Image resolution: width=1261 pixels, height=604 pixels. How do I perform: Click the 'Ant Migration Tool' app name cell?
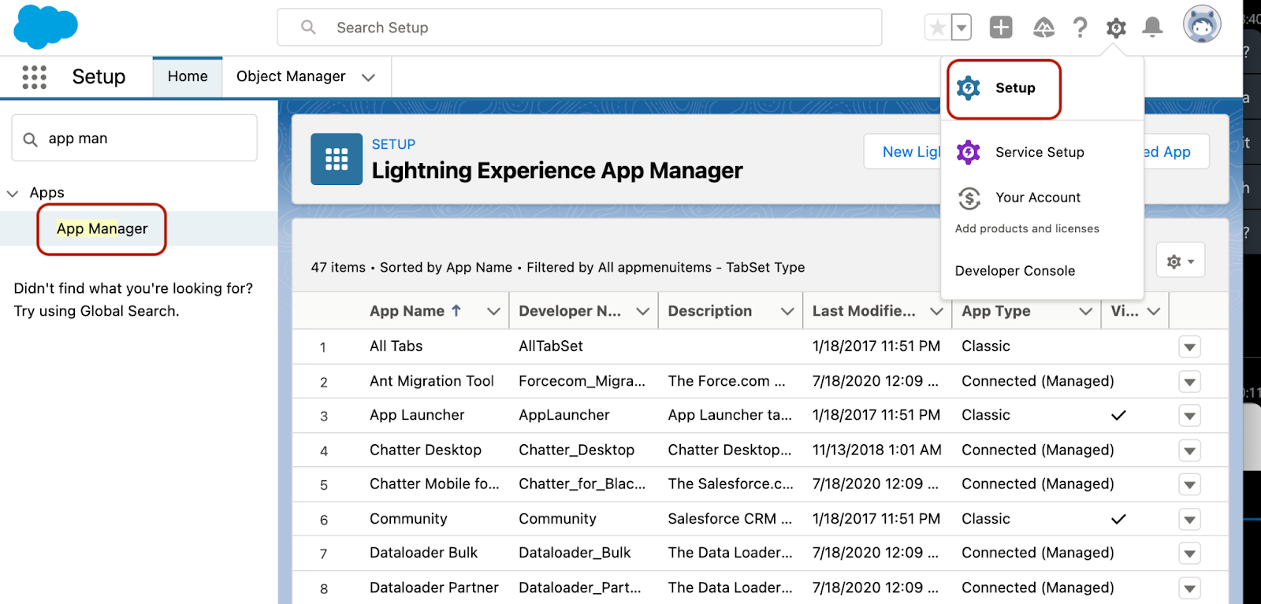(x=432, y=381)
